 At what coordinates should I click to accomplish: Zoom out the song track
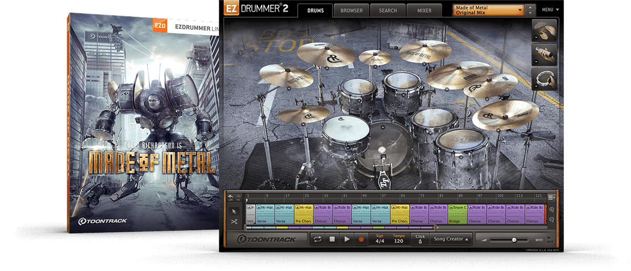pos(552,220)
